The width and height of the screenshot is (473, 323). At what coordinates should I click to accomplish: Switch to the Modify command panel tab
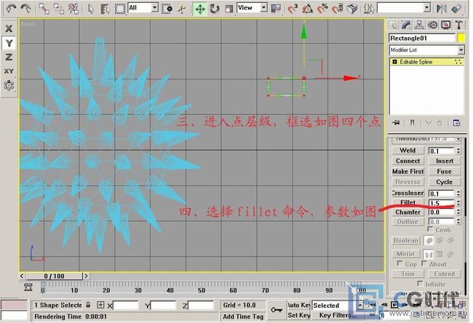pyautogui.click(x=406, y=25)
